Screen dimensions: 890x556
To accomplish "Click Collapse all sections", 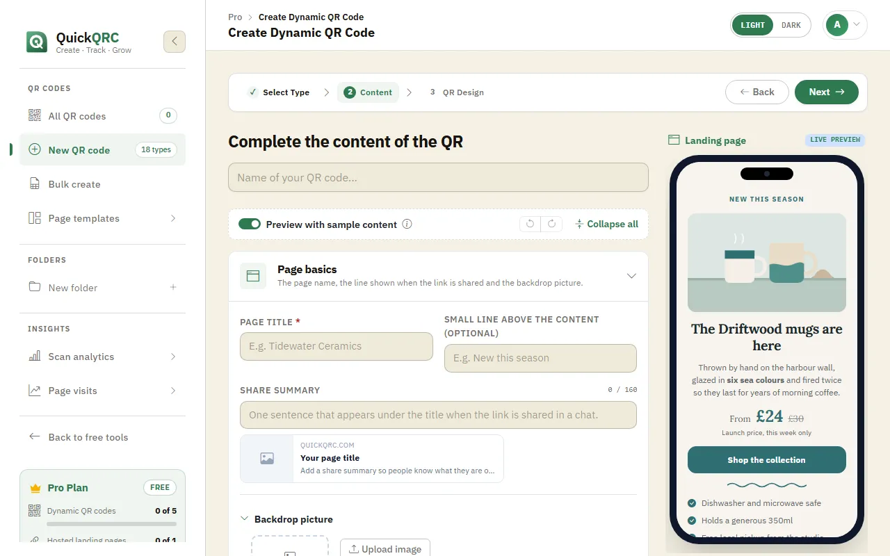I will [606, 224].
